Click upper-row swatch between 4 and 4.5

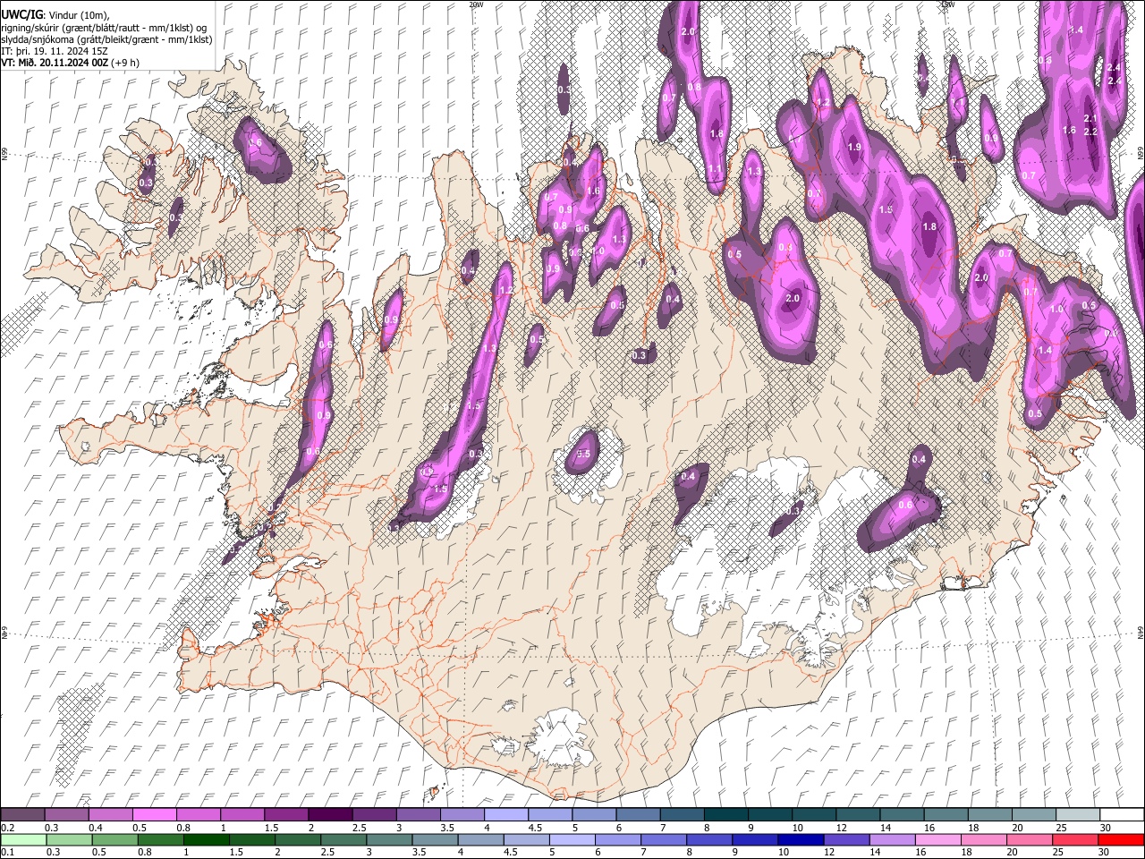(505, 814)
